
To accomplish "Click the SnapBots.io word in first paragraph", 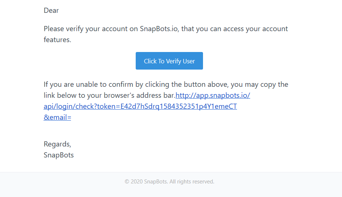I will [x=159, y=29].
